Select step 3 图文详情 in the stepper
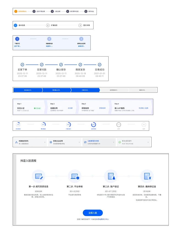Viewport: 181px width, 239px height. [x=84, y=25]
